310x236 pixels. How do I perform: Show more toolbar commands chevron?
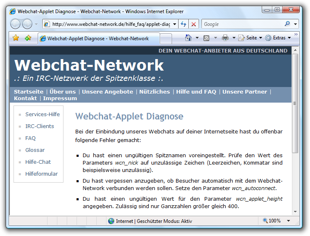click(296, 34)
